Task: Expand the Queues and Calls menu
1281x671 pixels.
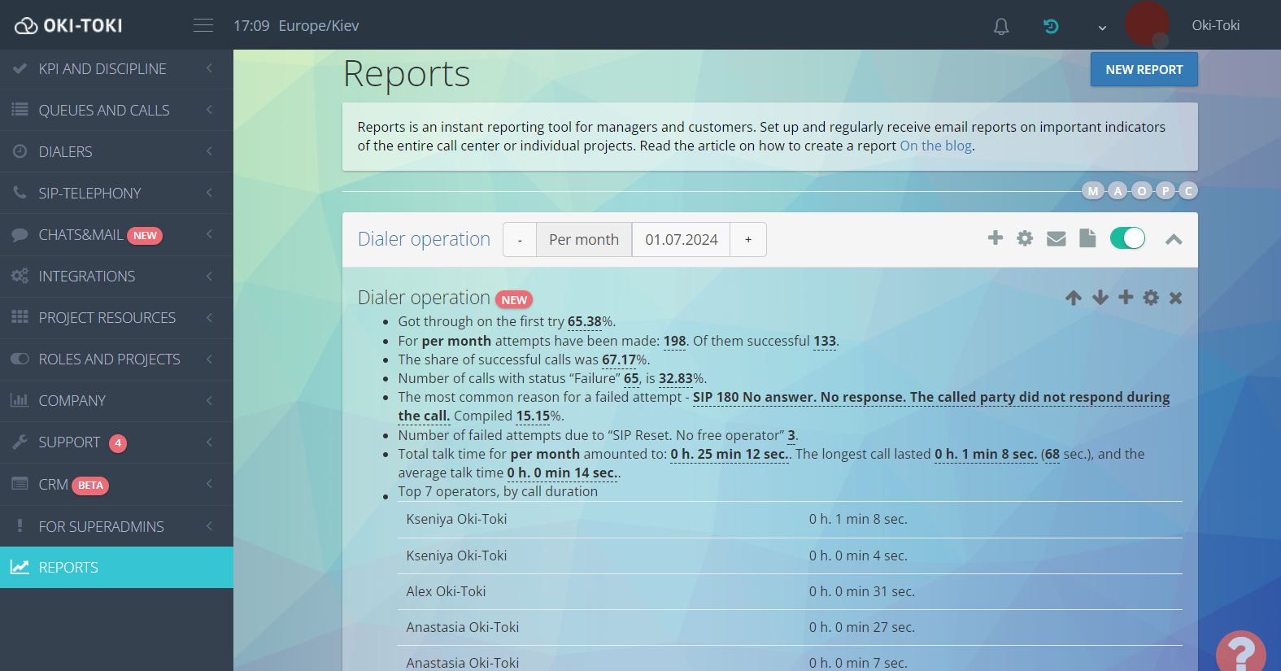Action: tap(104, 110)
